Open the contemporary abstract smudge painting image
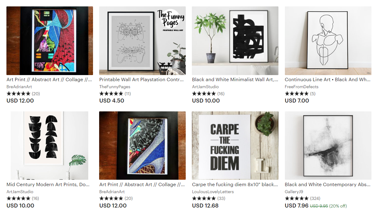The height and width of the screenshot is (213, 384). (x=328, y=146)
